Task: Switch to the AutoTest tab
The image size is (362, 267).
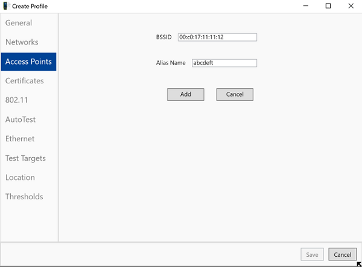Action: (x=21, y=120)
